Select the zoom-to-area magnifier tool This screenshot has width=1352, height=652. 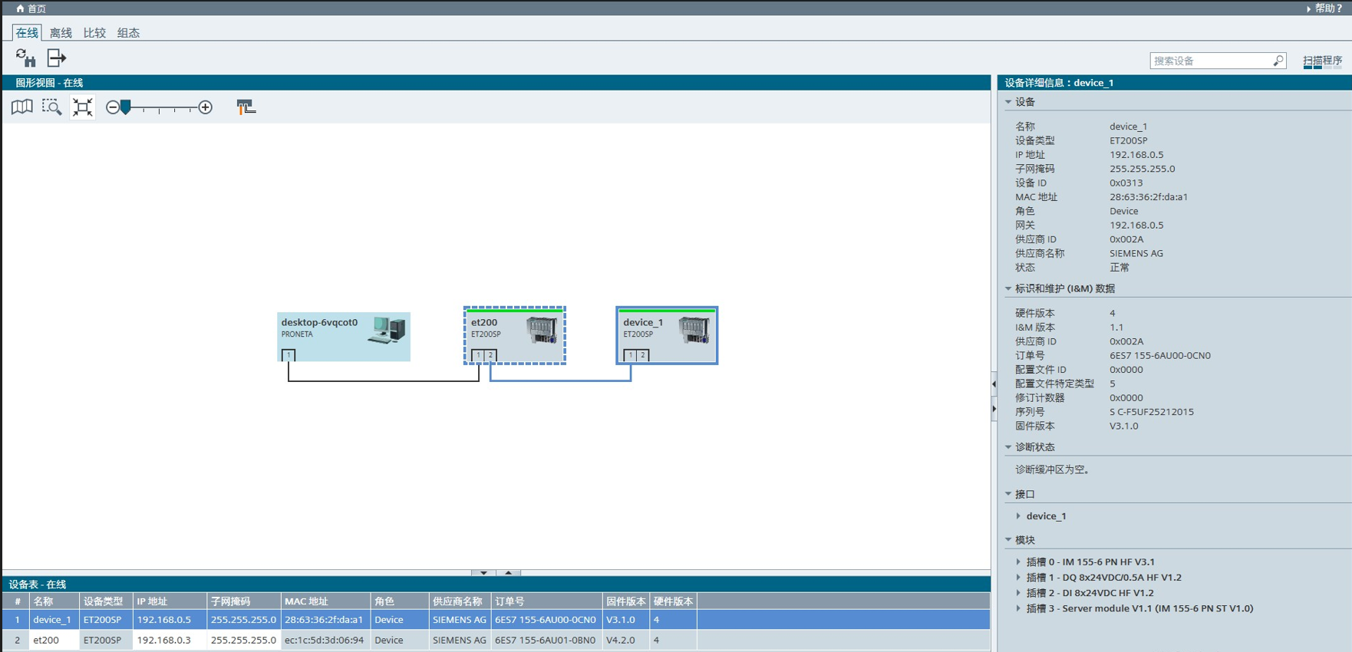[x=51, y=107]
